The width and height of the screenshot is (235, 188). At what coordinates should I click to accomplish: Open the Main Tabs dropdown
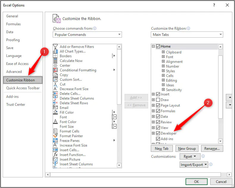pos(187,34)
